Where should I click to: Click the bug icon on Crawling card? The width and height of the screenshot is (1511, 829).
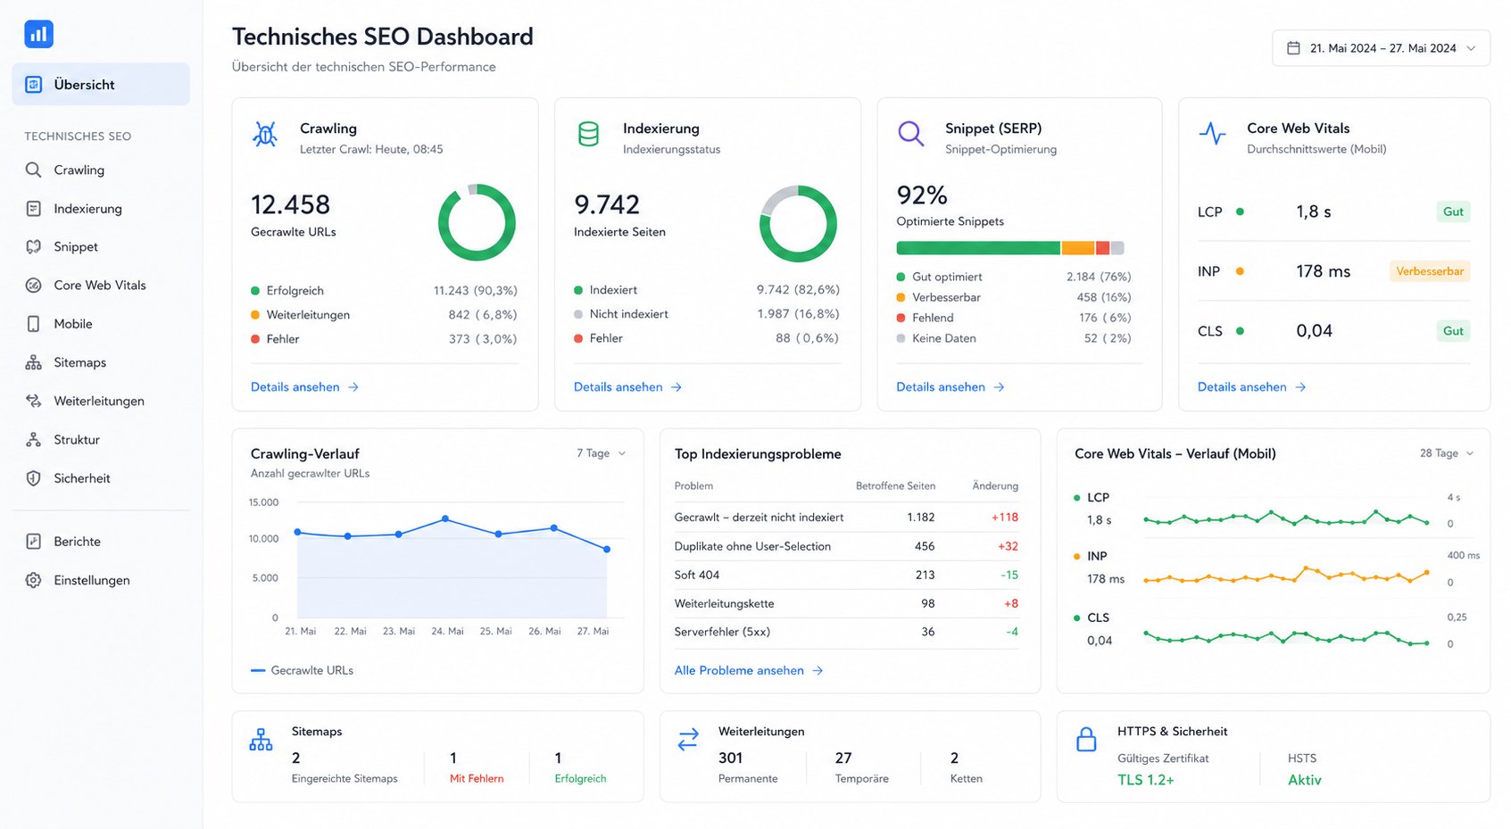(265, 135)
